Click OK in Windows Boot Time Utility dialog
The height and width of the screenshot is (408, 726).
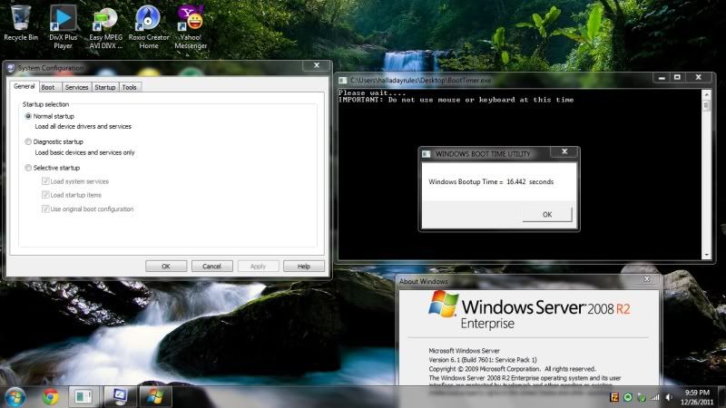(547, 214)
